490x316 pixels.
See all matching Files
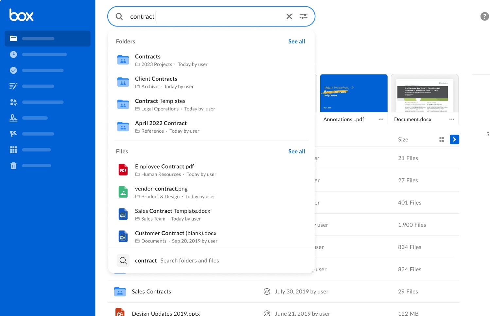[x=296, y=151]
